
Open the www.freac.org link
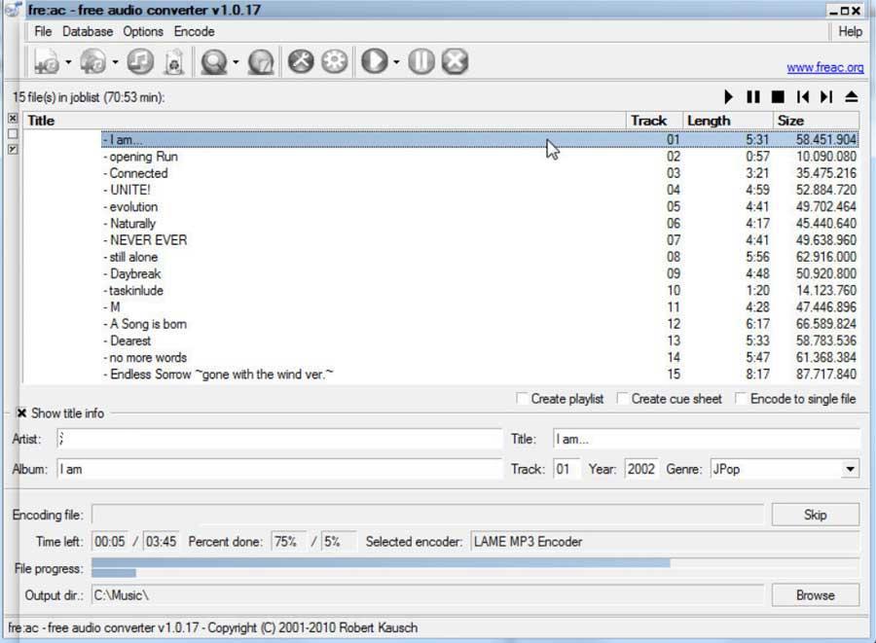point(824,67)
